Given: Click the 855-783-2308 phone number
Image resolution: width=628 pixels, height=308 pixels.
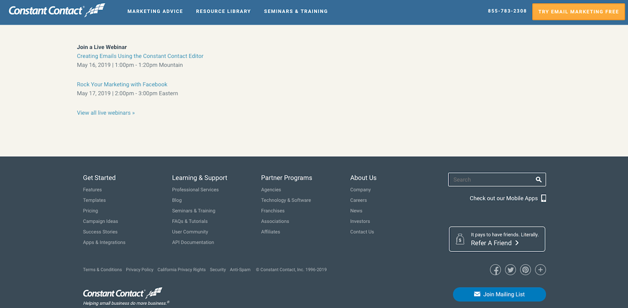Looking at the screenshot, I should coord(507,11).
